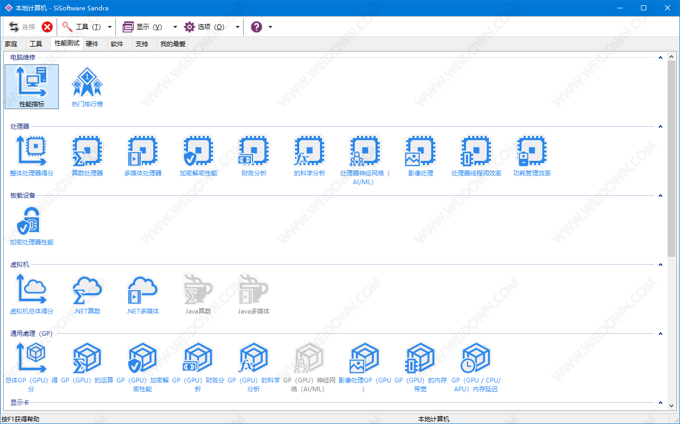Image resolution: width=680 pixels, height=424 pixels.
Task: Open the 多媒体处理器 test
Action: [143, 156]
